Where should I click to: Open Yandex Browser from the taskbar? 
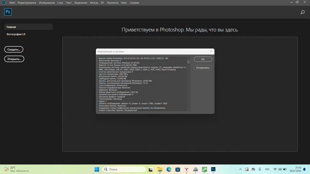[x=187, y=169]
